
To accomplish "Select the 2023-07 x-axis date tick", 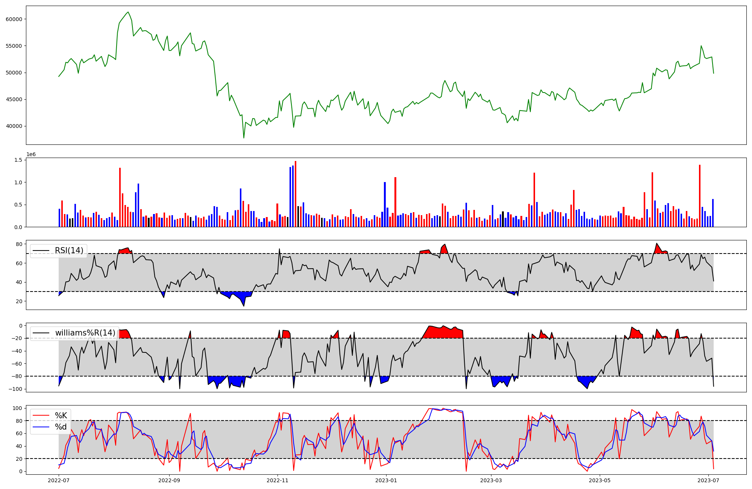I will (708, 480).
